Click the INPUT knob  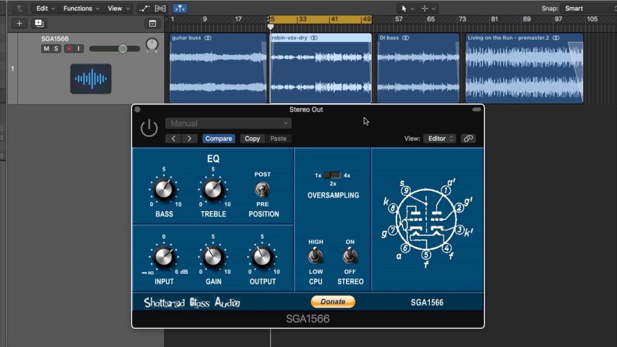164,257
